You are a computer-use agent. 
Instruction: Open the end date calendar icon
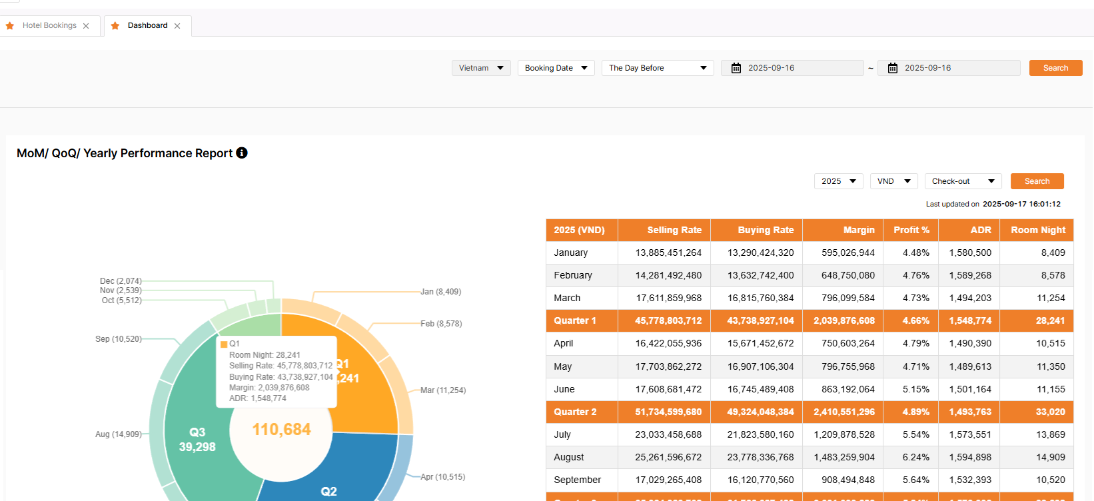tap(893, 68)
